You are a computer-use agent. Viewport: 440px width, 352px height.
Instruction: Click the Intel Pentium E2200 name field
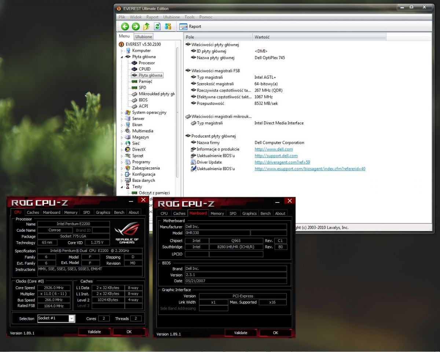coord(73,224)
